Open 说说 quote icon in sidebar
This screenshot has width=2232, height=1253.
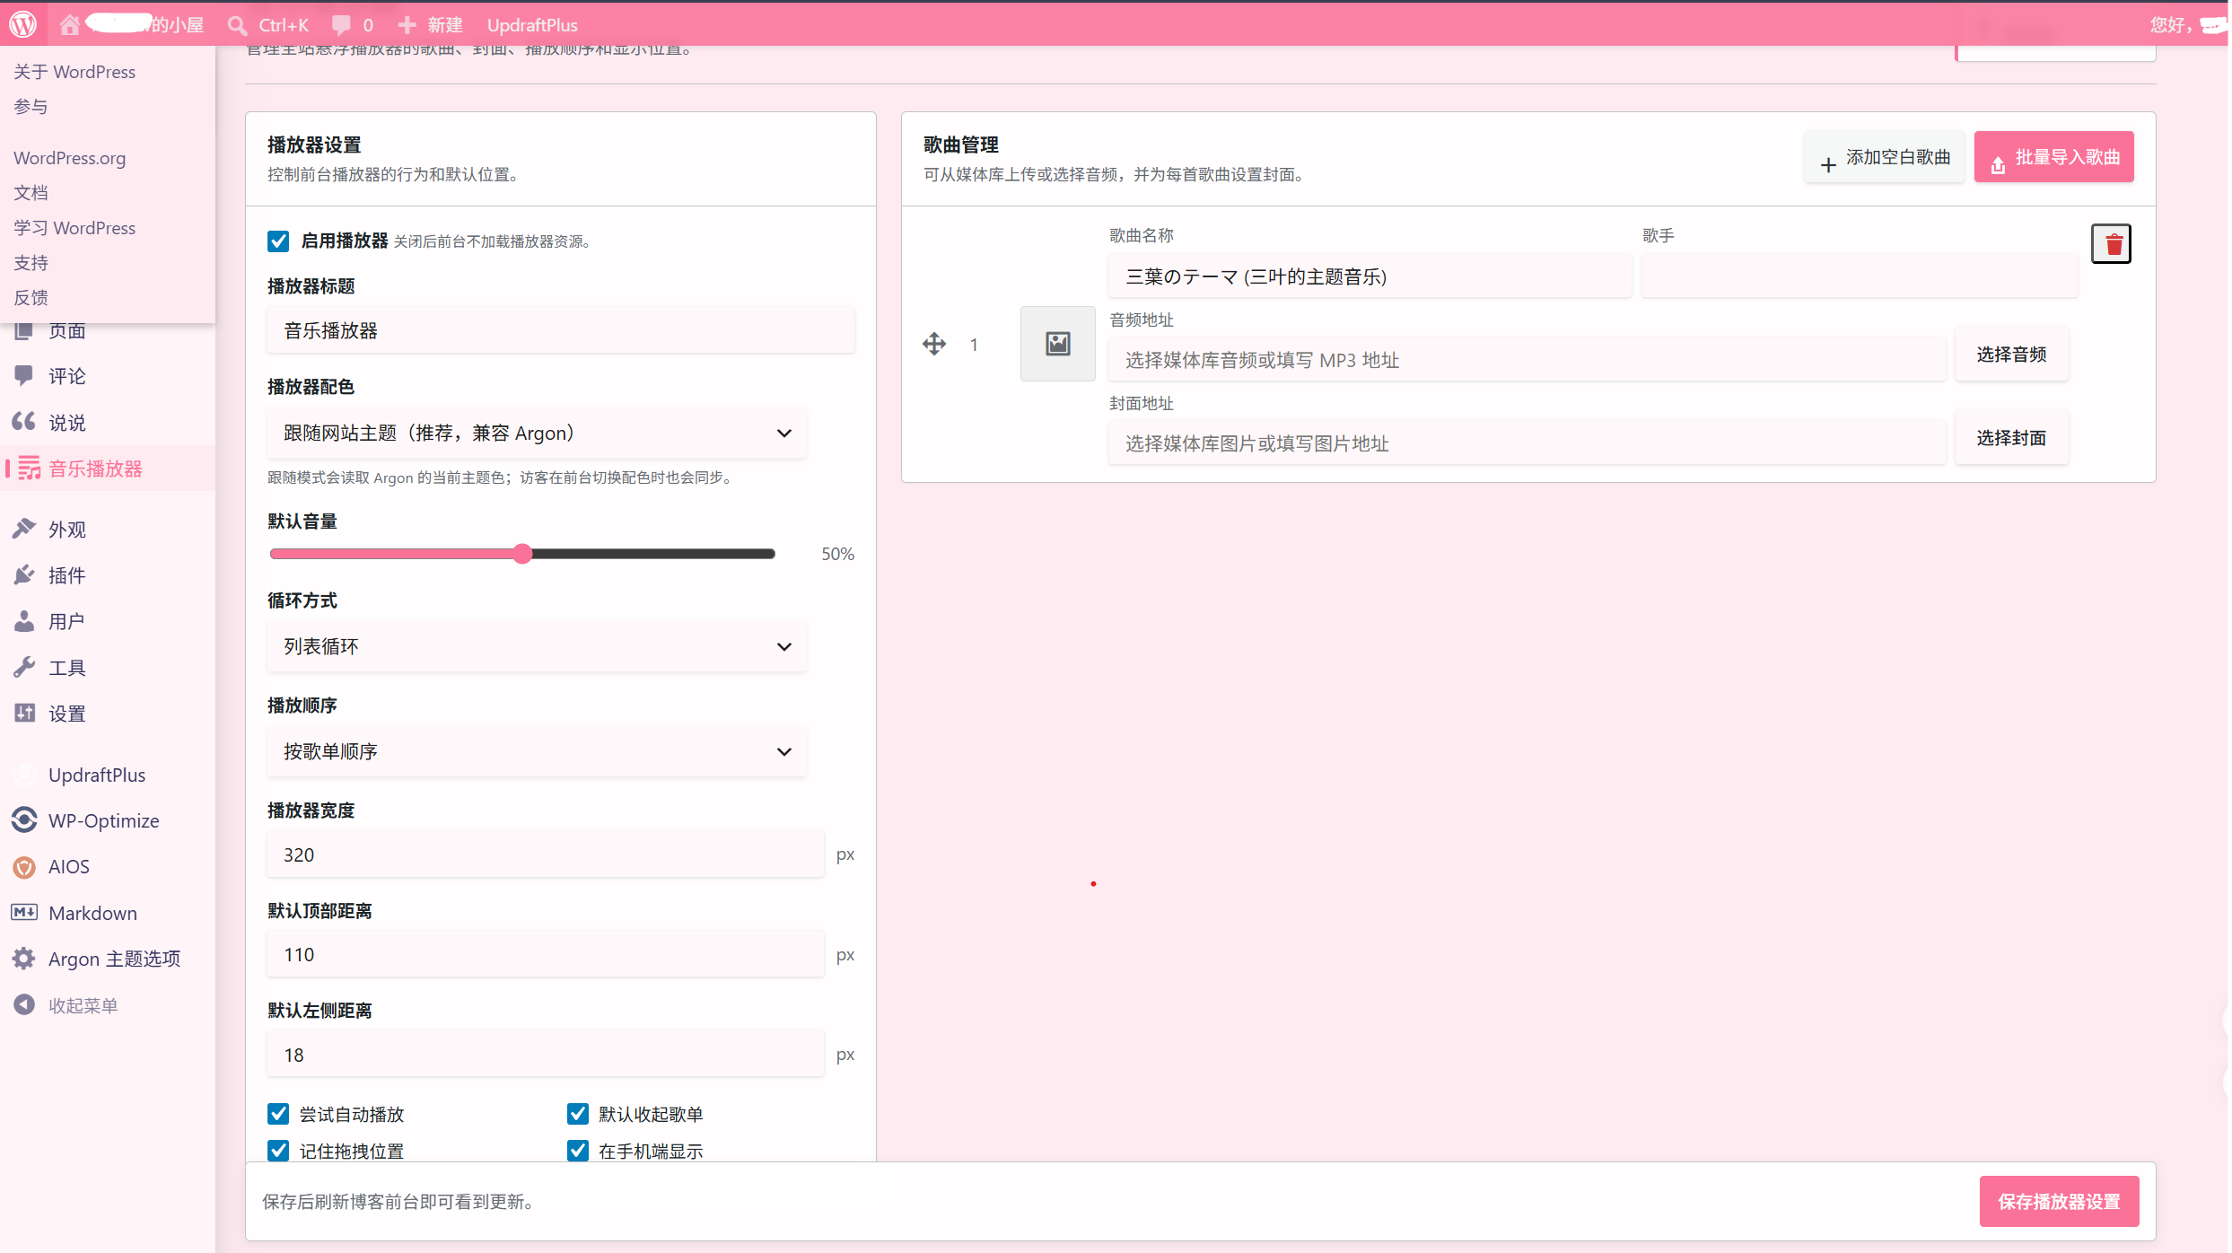click(x=24, y=421)
